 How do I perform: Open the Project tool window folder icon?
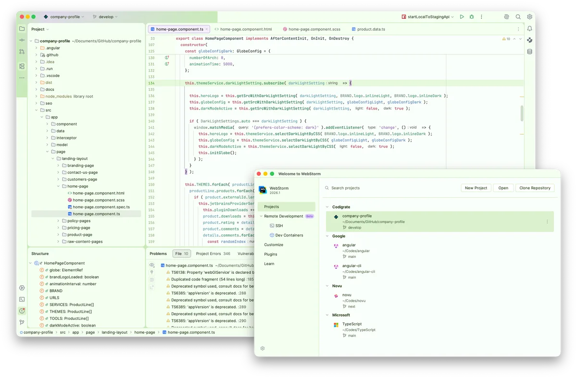(22, 29)
